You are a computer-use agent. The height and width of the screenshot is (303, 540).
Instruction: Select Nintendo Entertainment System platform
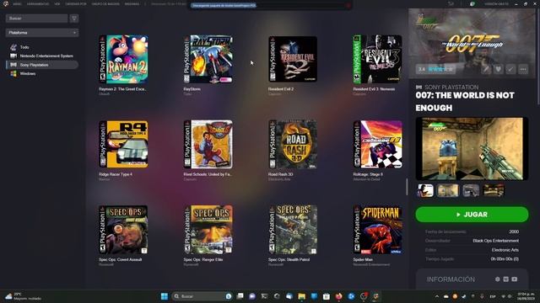click(x=46, y=56)
